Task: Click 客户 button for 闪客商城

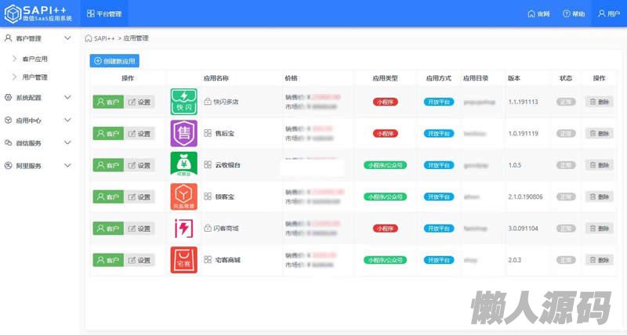Action: [108, 229]
